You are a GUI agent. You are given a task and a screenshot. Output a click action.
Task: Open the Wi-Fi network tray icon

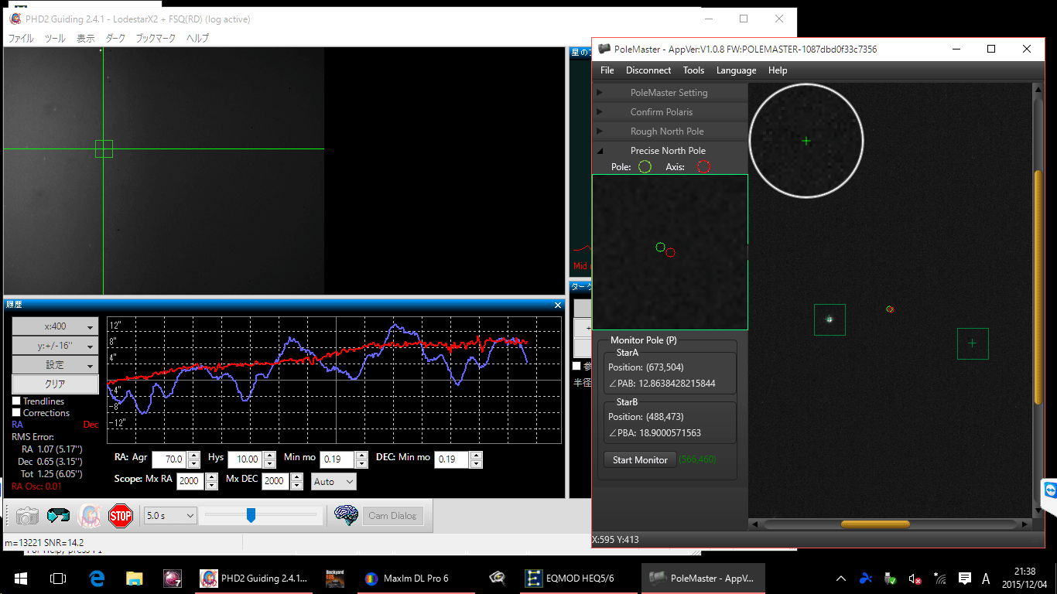coord(940,578)
